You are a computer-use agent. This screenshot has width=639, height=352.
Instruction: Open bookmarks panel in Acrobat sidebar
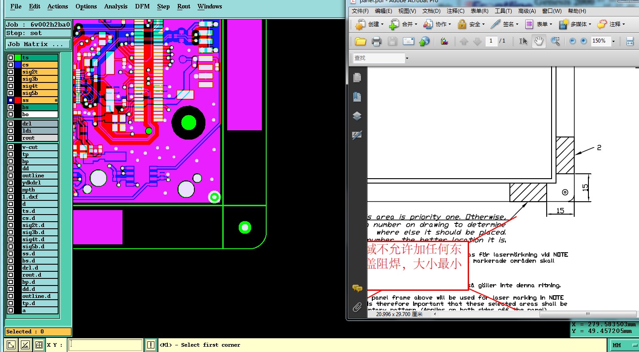357,97
